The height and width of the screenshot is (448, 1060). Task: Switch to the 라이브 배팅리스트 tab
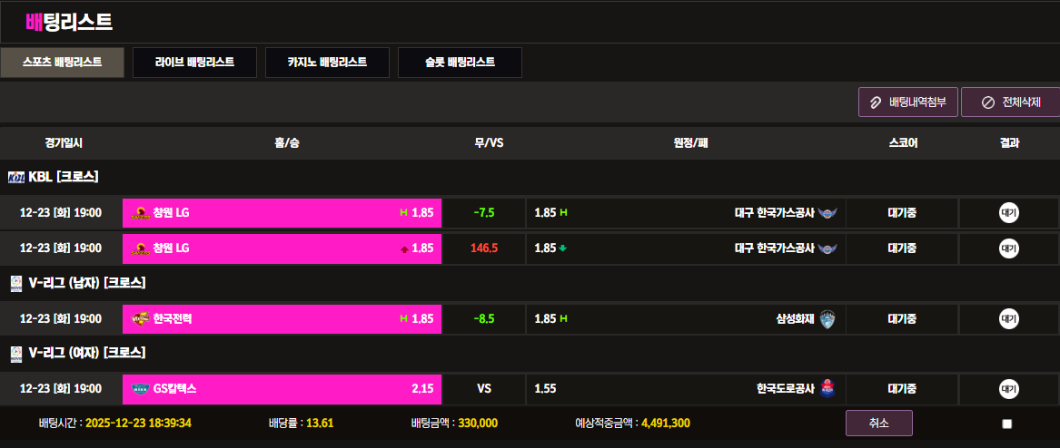194,63
